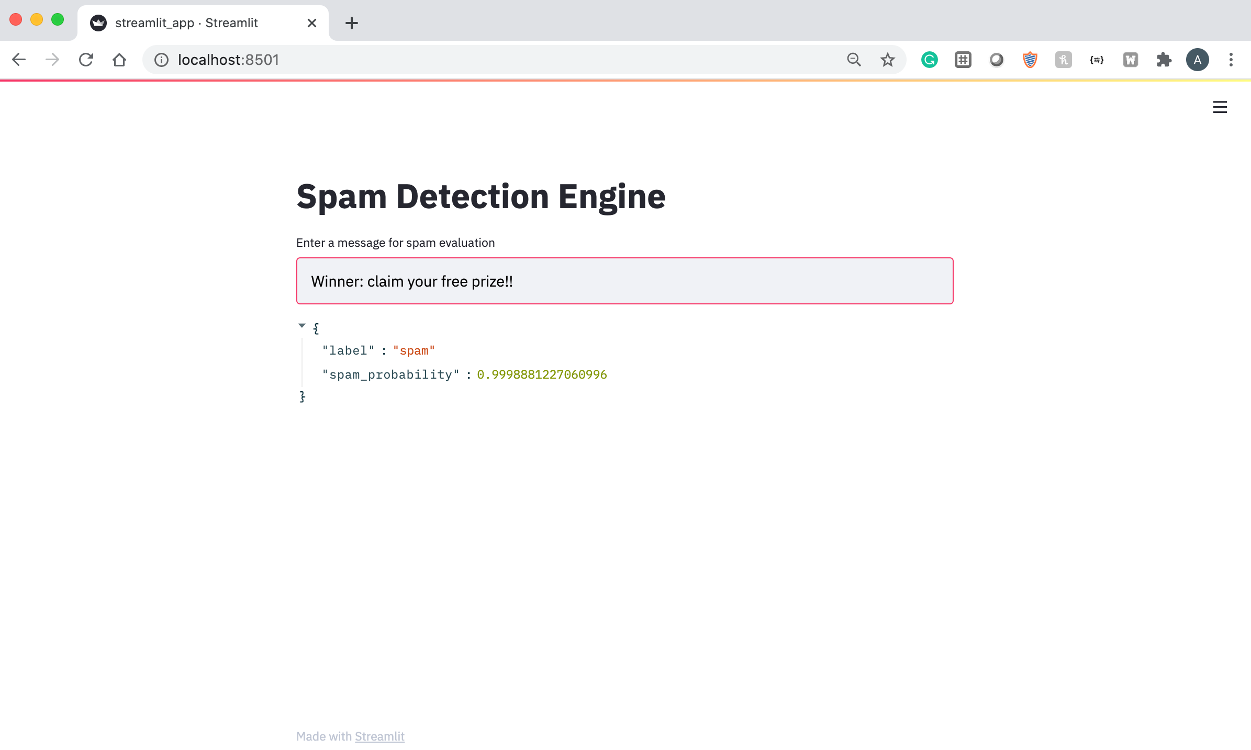1251x750 pixels.
Task: Click the curly braces extension icon
Action: tap(1097, 60)
